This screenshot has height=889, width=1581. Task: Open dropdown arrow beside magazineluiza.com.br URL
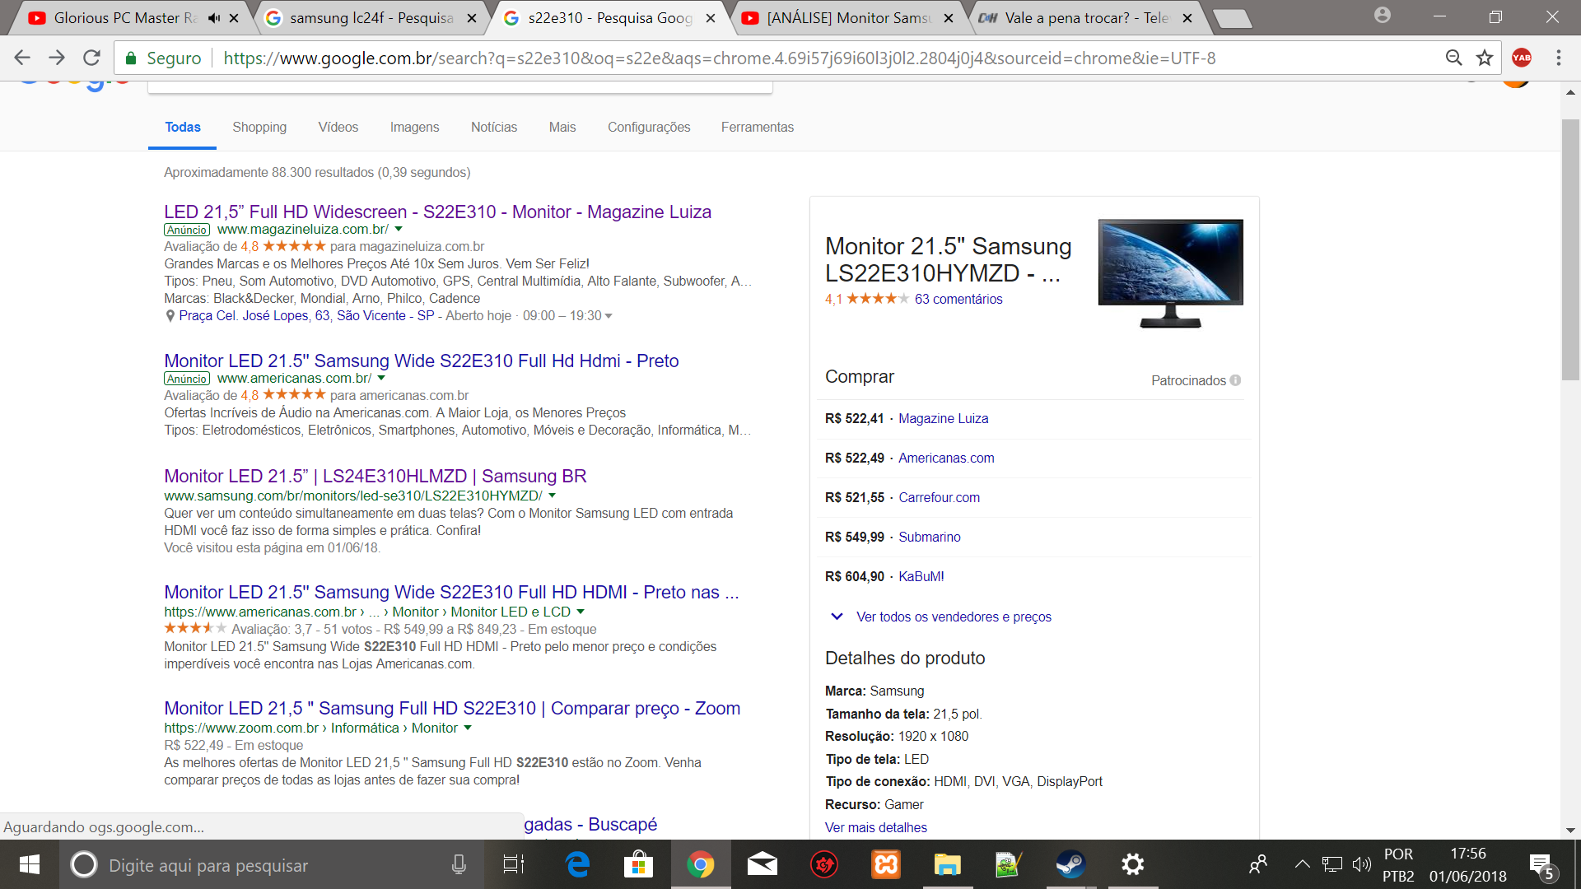(399, 229)
